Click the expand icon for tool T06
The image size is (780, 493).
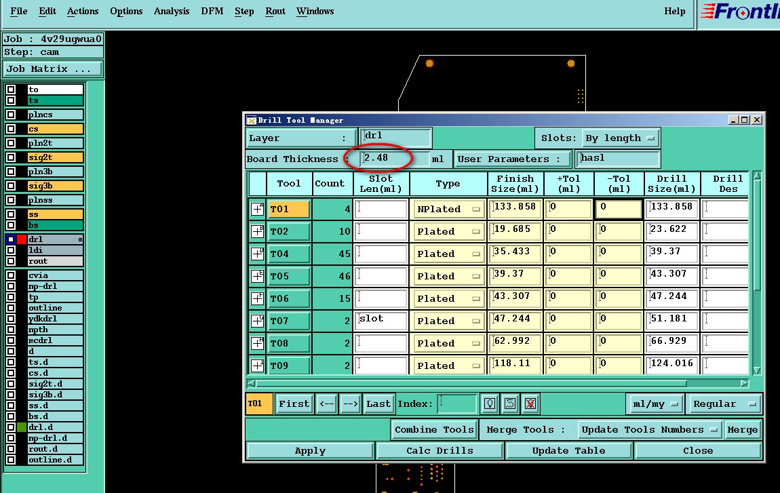pyautogui.click(x=257, y=298)
